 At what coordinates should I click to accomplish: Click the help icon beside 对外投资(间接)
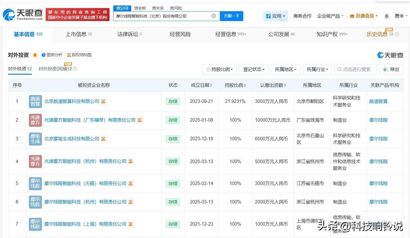click(x=75, y=69)
